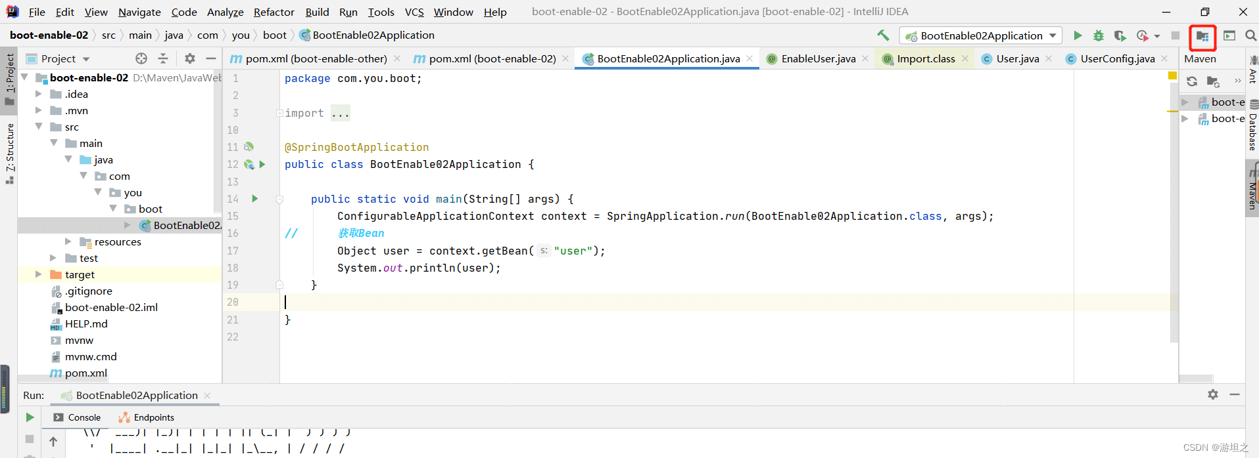
Task: Expand the target folder in tree
Action: 39,274
